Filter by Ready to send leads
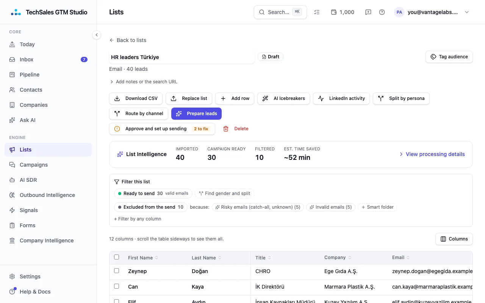This screenshot has width=485, height=303. 153,194
